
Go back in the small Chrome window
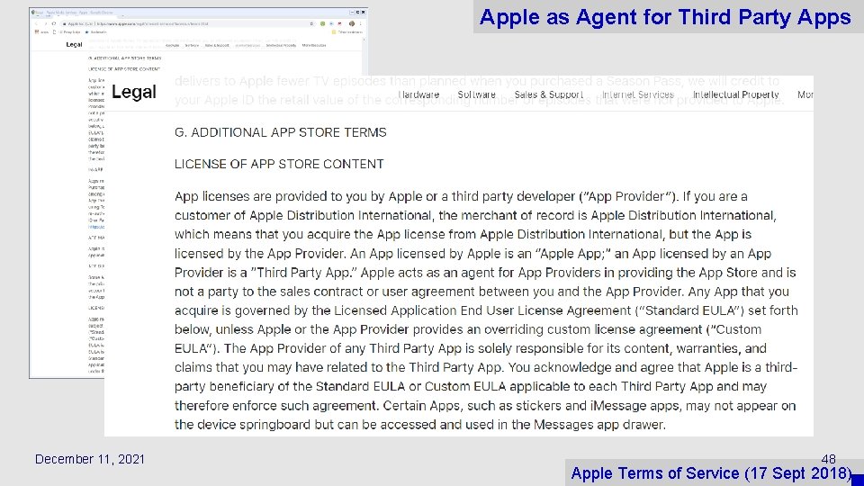[x=36, y=23]
